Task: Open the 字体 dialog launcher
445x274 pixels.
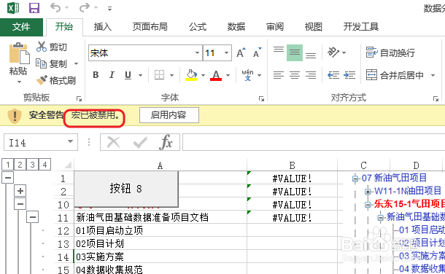Action: coord(261,98)
